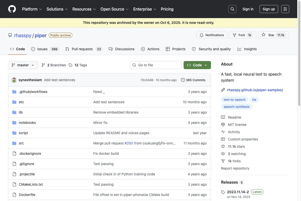Switch to the Pull requests tab
301x201 pixels.
(x=84, y=49)
